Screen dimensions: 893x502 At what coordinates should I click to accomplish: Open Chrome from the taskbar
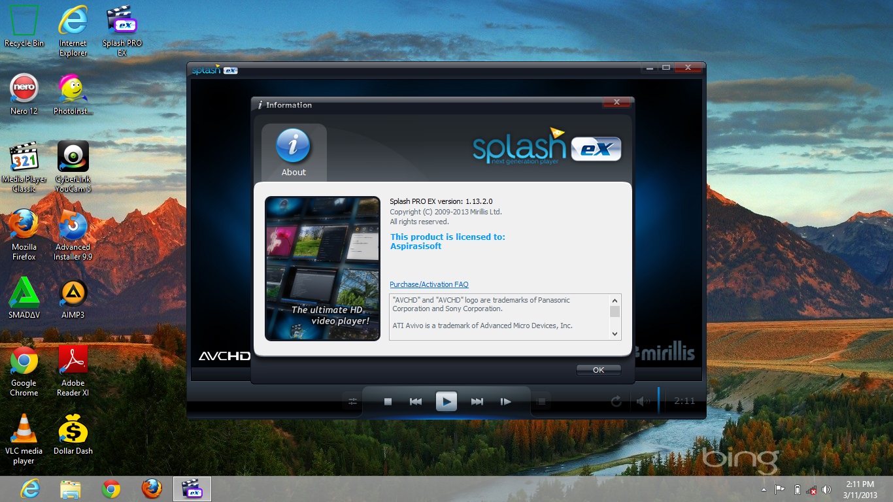(111, 489)
